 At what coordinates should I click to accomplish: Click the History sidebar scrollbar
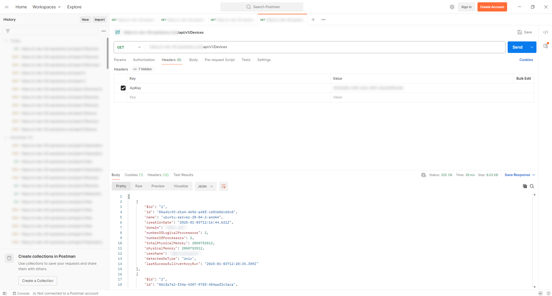tap(108, 53)
